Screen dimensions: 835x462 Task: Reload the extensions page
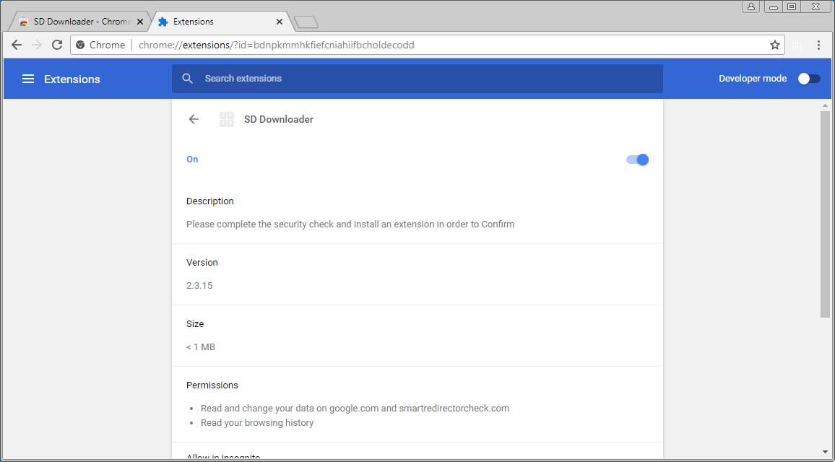57,45
